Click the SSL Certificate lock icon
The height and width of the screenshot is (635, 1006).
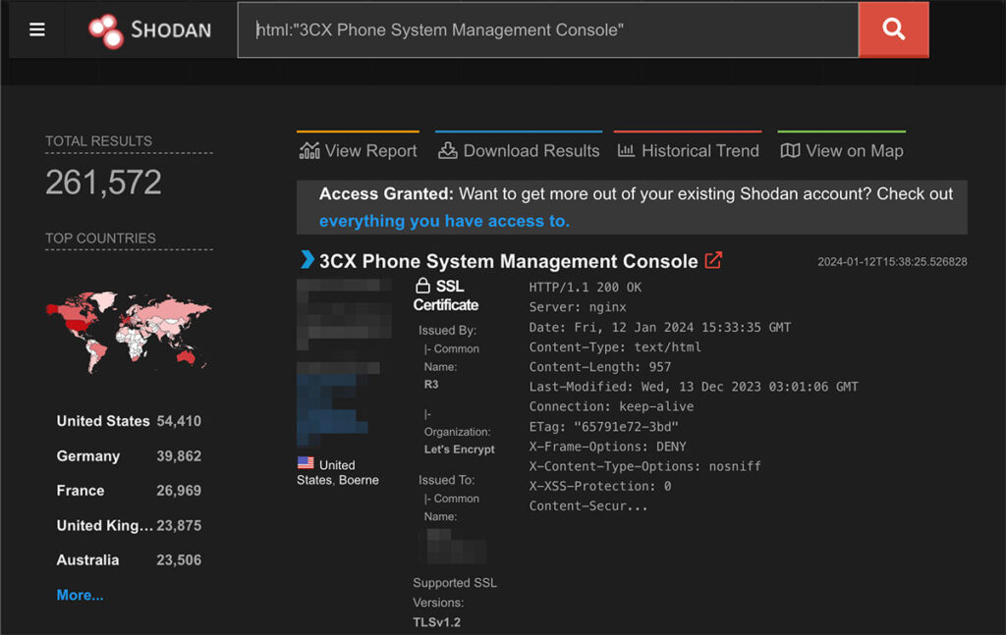(422, 286)
